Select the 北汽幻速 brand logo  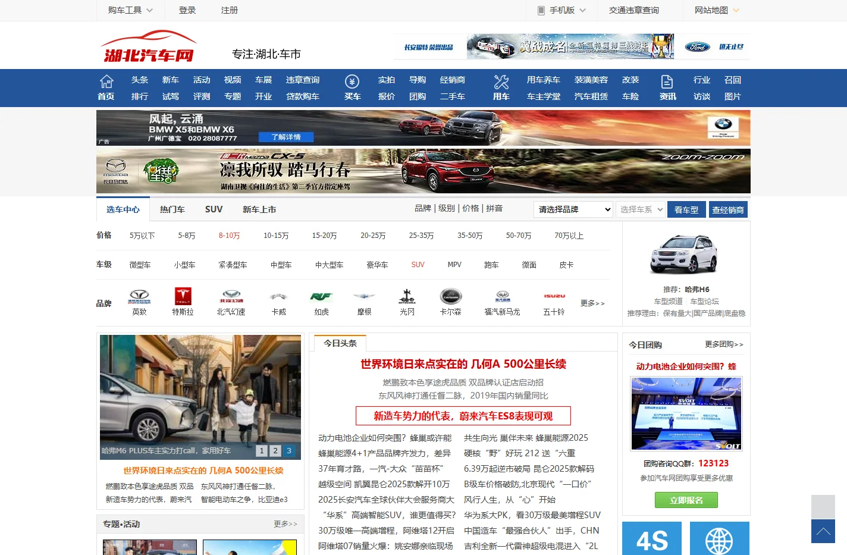tap(231, 296)
